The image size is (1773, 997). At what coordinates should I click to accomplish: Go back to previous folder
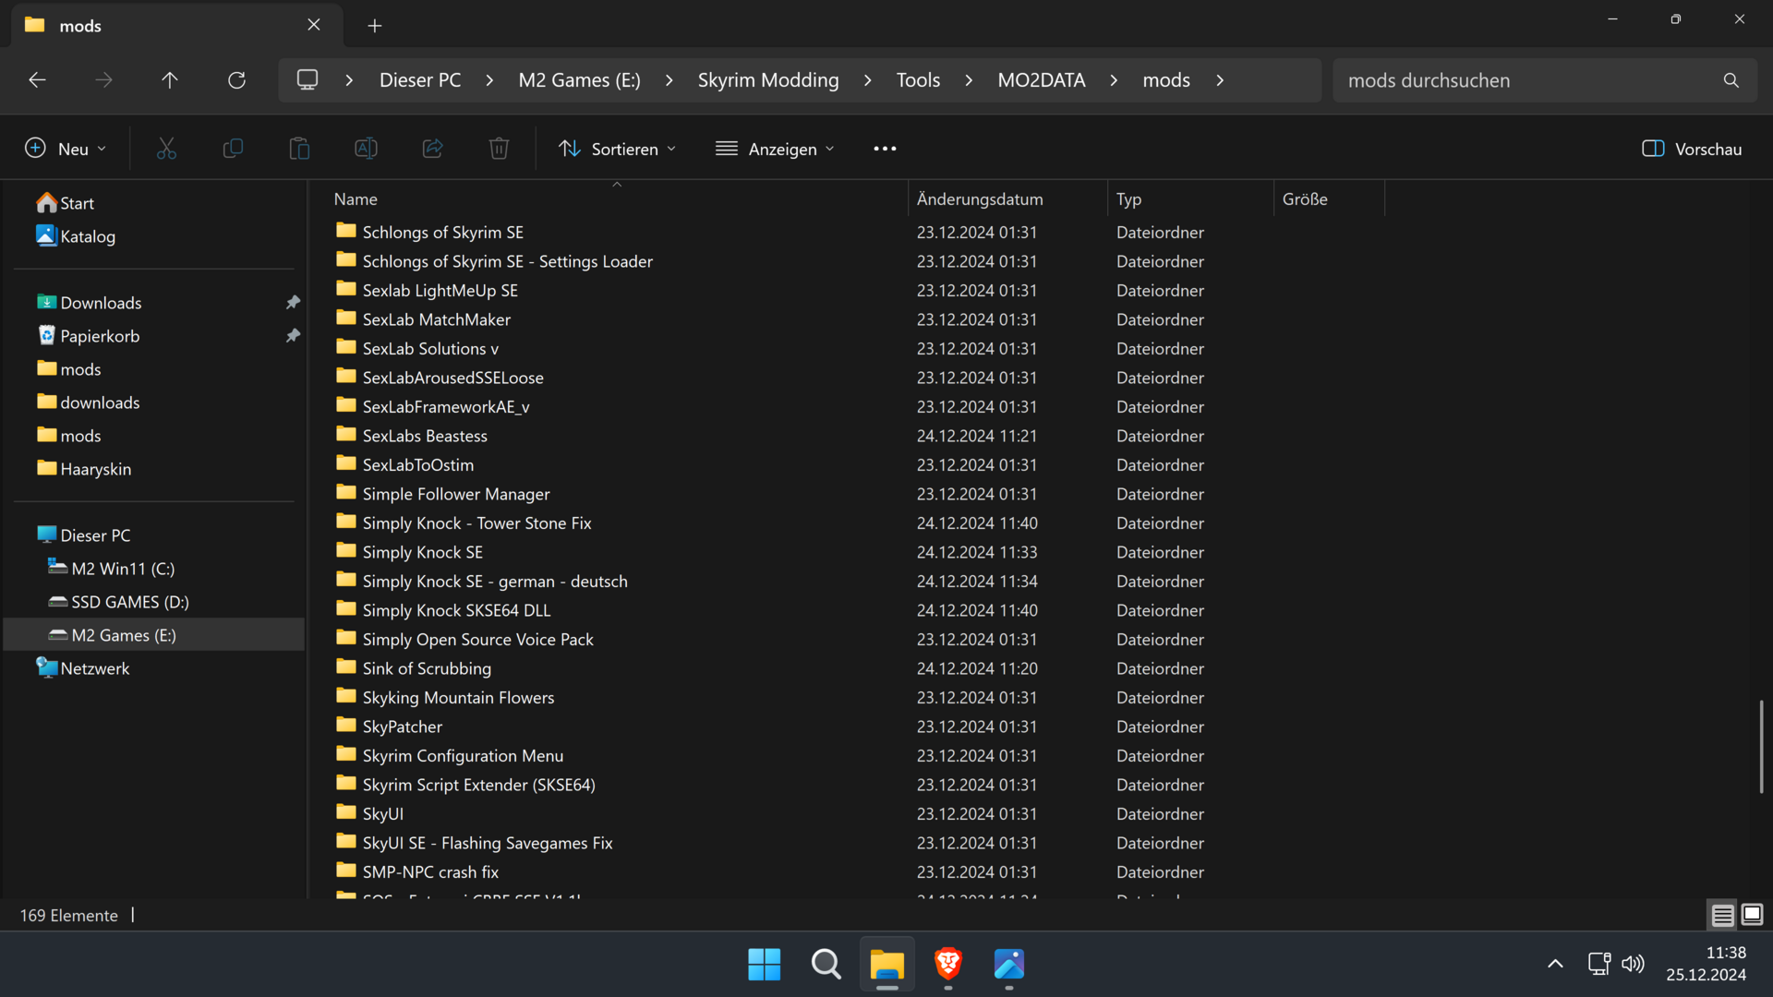[x=37, y=80]
